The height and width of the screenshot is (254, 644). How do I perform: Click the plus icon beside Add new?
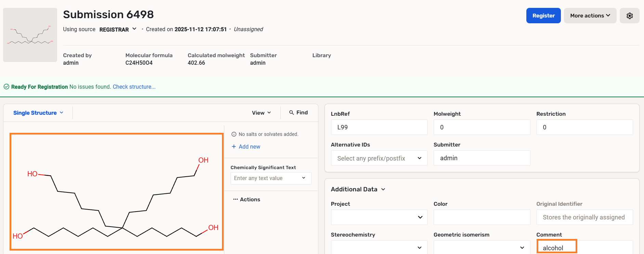tap(234, 147)
